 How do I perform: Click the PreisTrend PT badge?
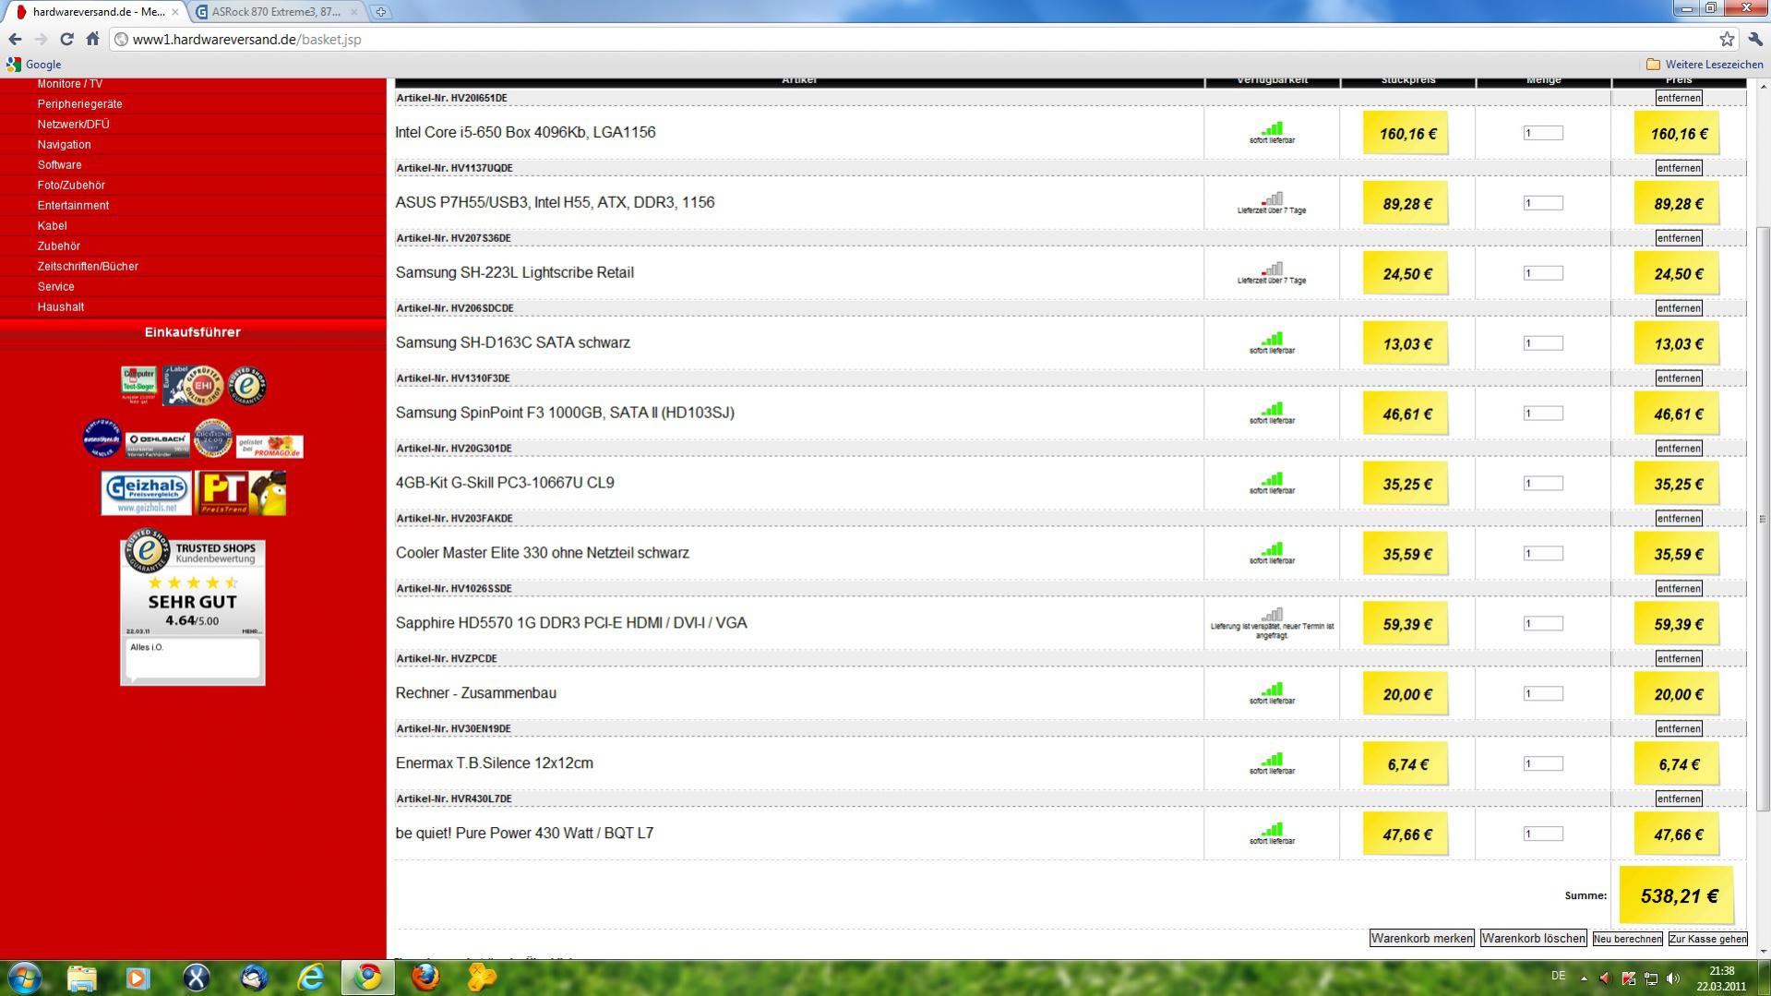(241, 493)
